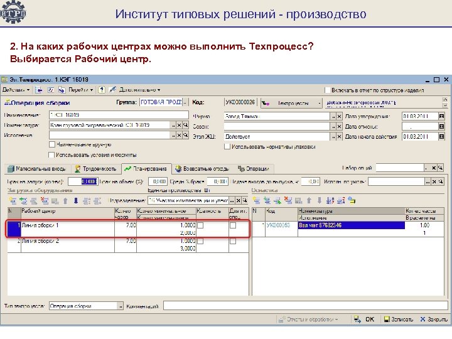The image size is (452, 339).
Task: Click into the Комментарий input field
Action: 306,306
